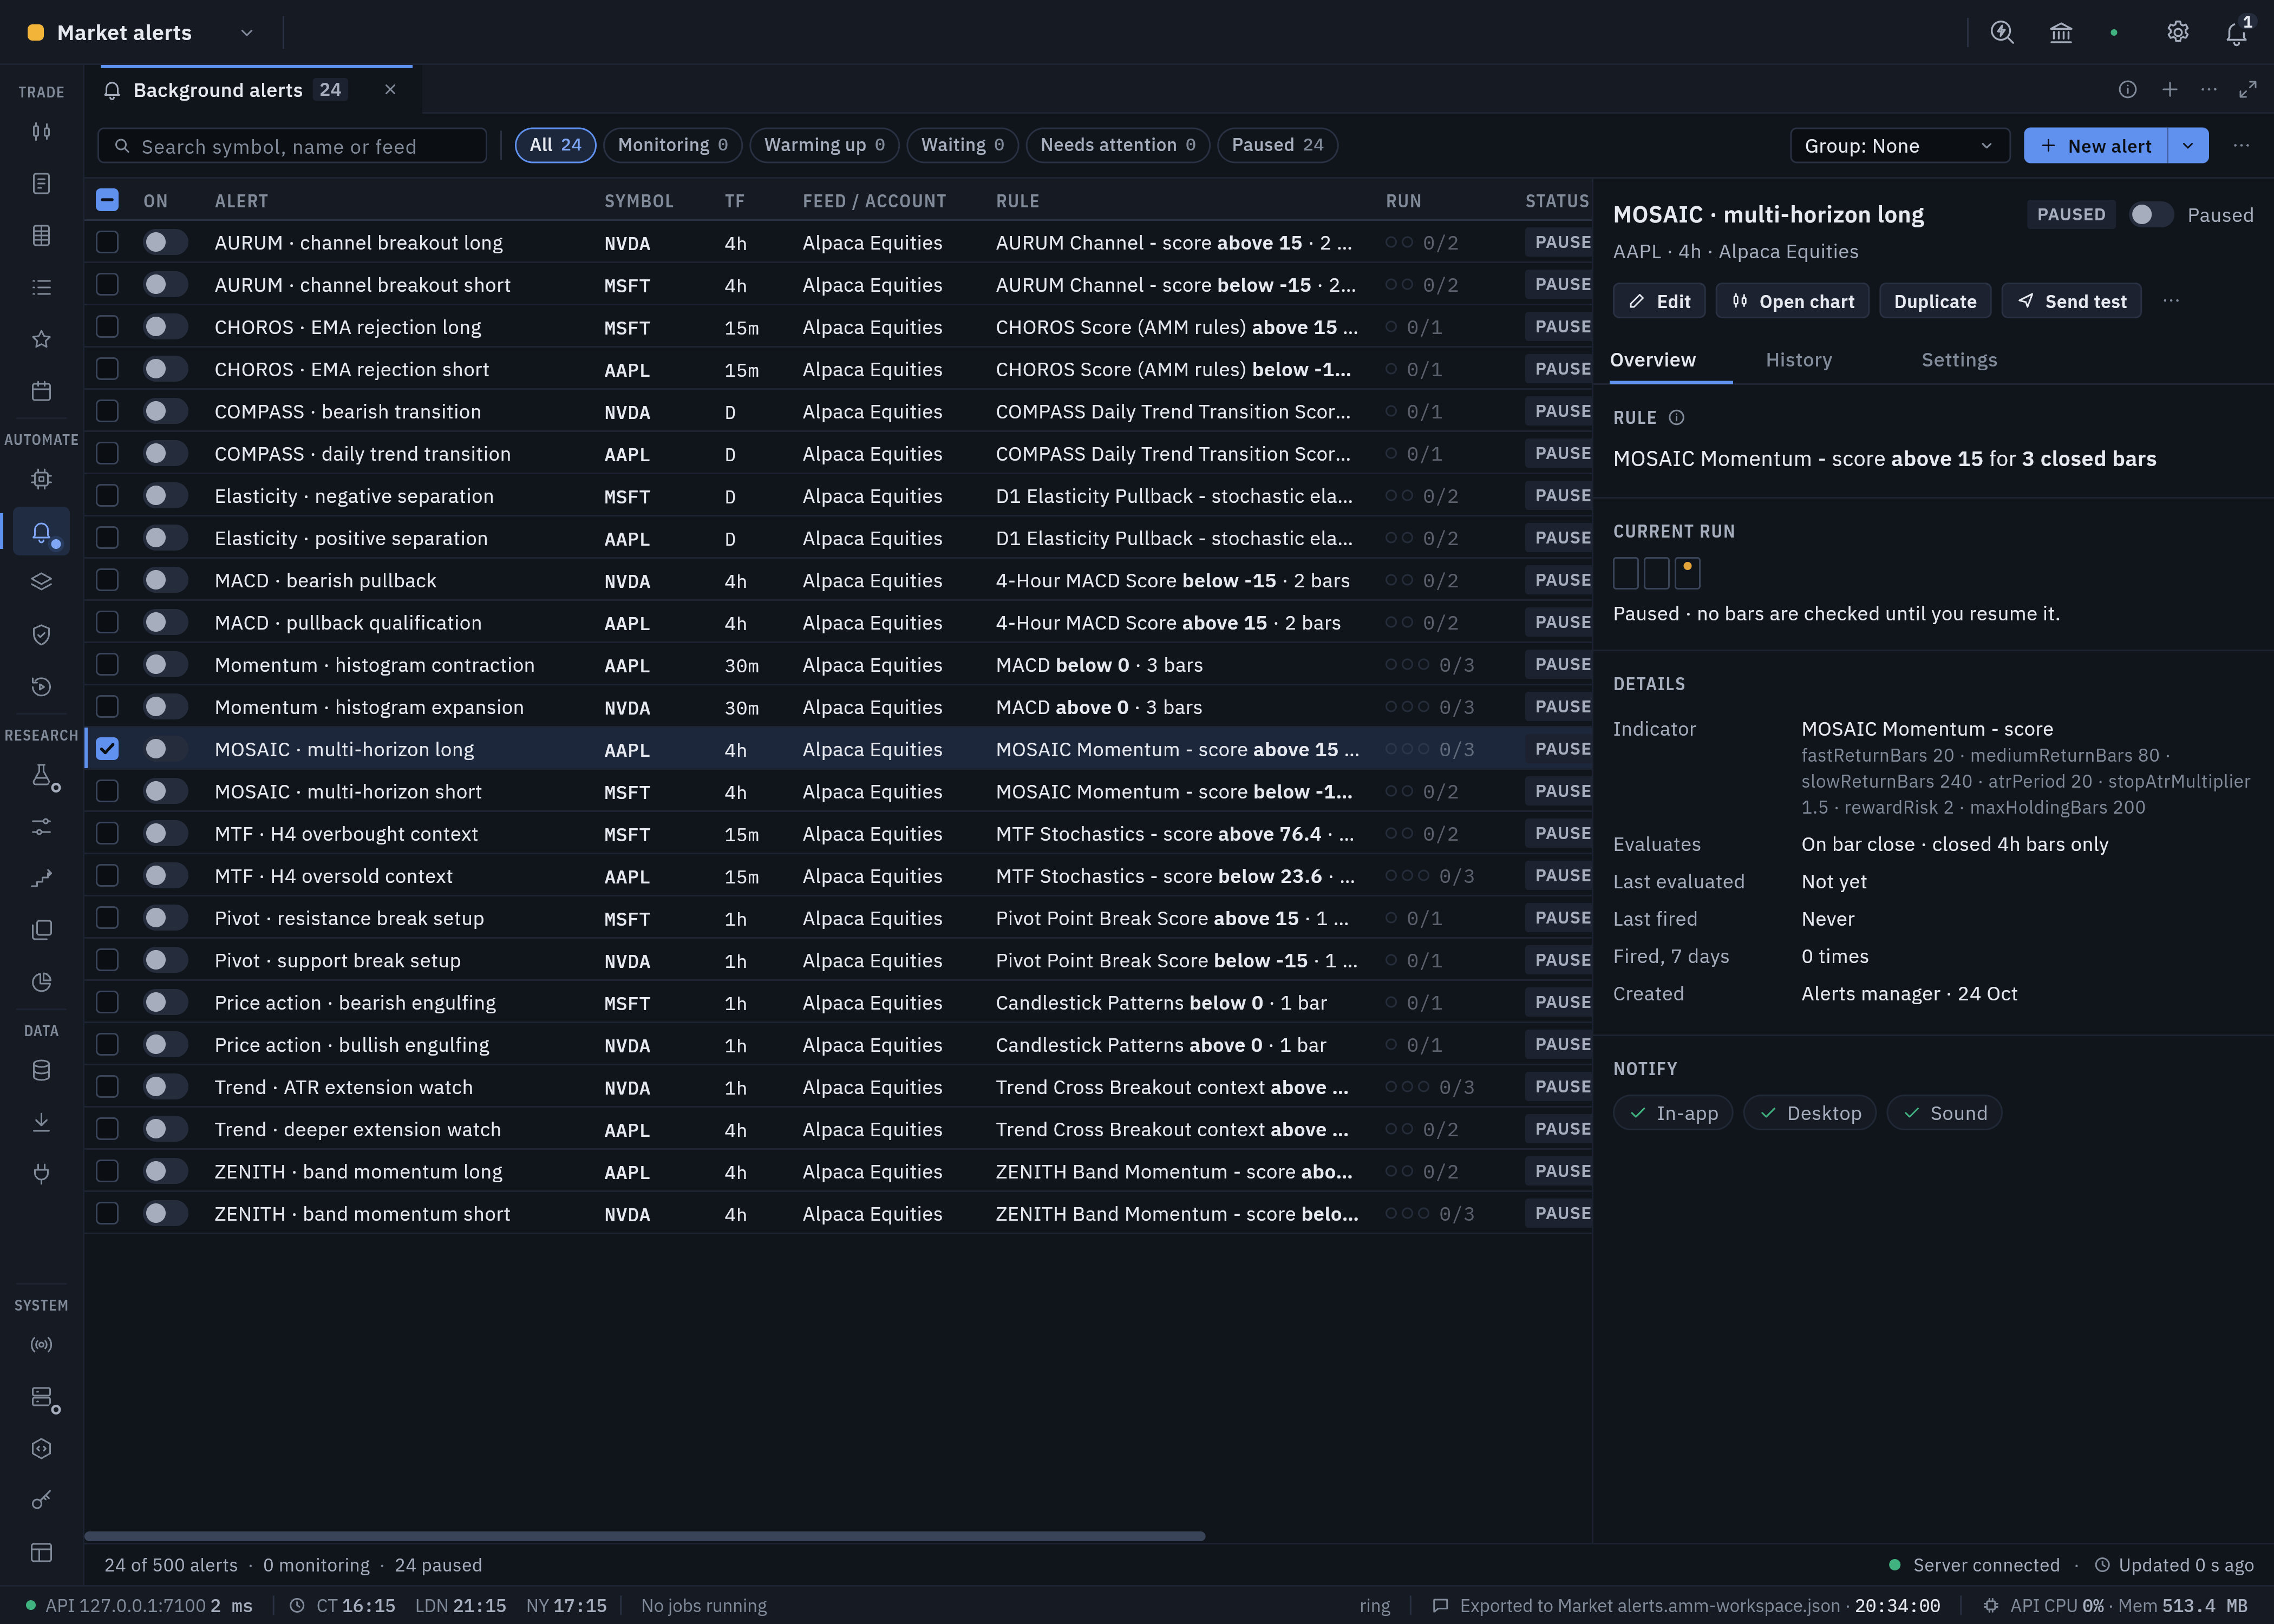Open the flask research lab icon
This screenshot has width=2274, height=1624.
[x=41, y=775]
